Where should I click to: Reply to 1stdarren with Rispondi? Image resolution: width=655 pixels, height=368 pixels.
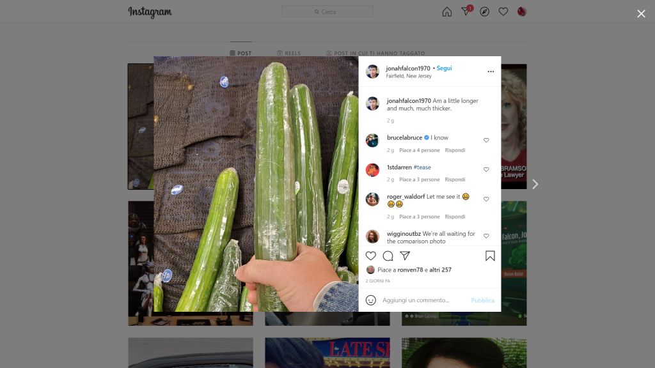[x=455, y=180]
